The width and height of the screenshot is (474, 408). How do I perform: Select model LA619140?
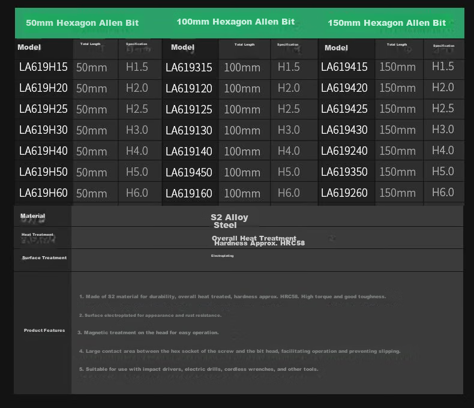[189, 151]
